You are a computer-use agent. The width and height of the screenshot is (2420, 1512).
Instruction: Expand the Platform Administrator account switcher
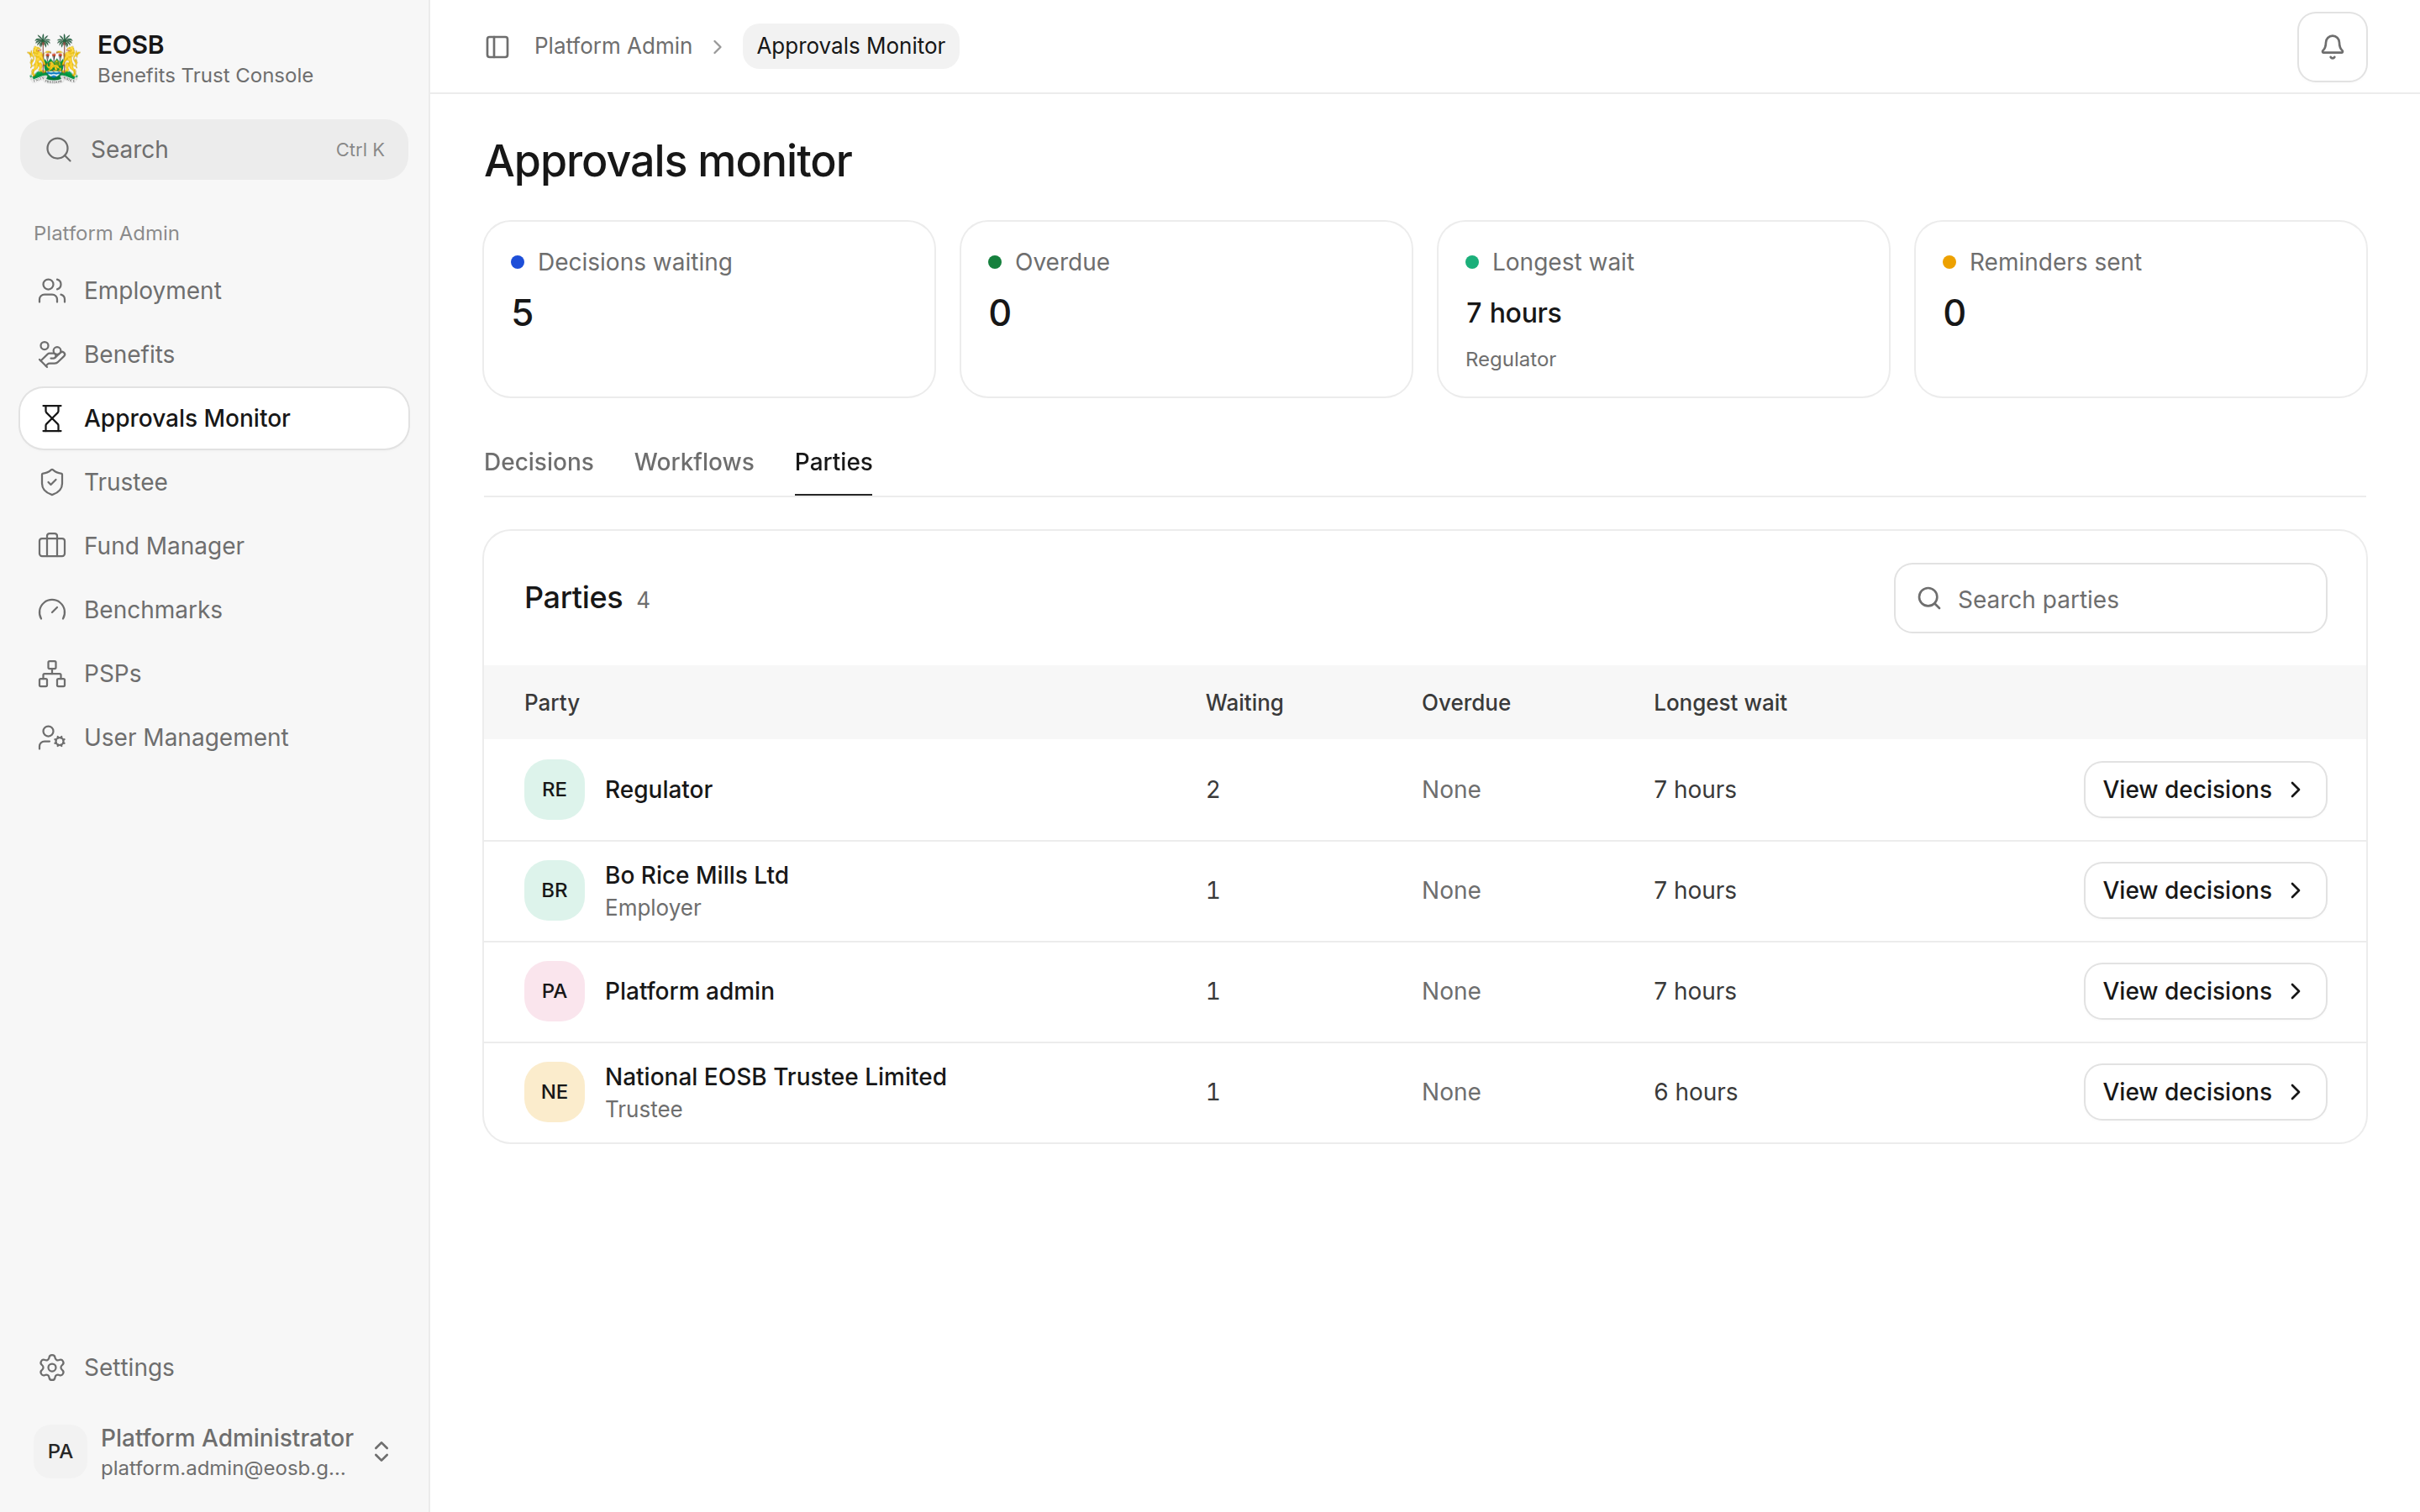point(381,1451)
